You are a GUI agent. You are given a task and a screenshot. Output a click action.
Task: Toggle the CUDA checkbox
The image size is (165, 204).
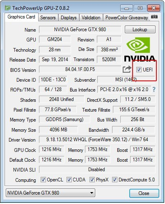[x=69, y=179]
